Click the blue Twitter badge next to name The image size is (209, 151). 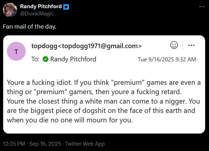[x=66, y=7]
